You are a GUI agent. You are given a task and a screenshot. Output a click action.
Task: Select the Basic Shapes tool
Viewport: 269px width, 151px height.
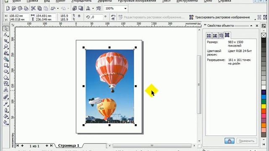6,83
